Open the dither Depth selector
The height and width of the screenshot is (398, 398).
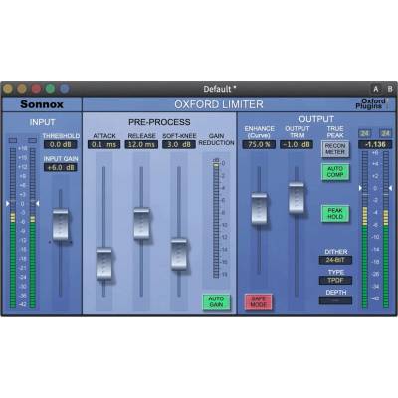335,300
